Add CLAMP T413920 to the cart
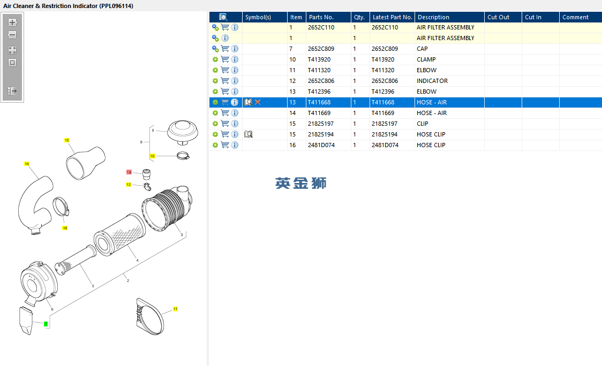Image resolution: width=602 pixels, height=366 pixels. 225,59
